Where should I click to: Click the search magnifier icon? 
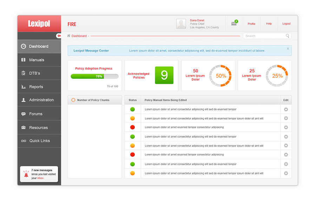[288, 36]
